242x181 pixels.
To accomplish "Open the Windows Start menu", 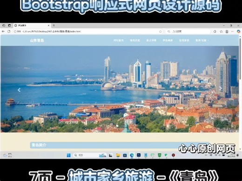I will click(x=68, y=155).
